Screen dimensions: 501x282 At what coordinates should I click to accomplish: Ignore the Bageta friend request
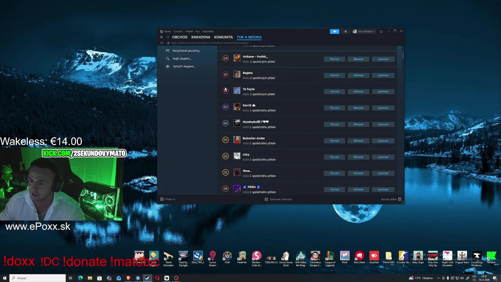point(383,75)
